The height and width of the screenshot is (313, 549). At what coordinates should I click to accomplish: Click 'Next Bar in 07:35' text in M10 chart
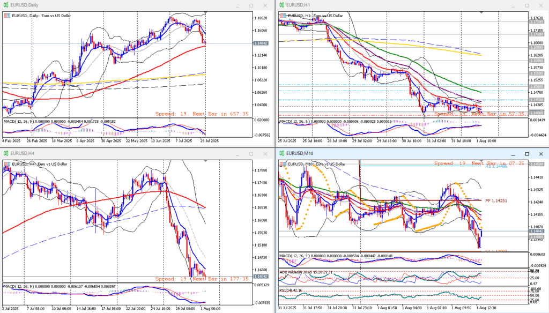pyautogui.click(x=498, y=163)
